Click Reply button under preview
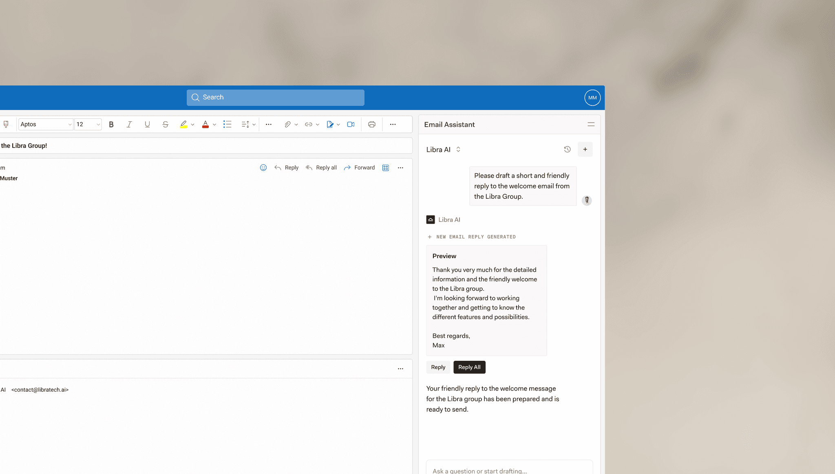835x474 pixels. [x=438, y=367]
